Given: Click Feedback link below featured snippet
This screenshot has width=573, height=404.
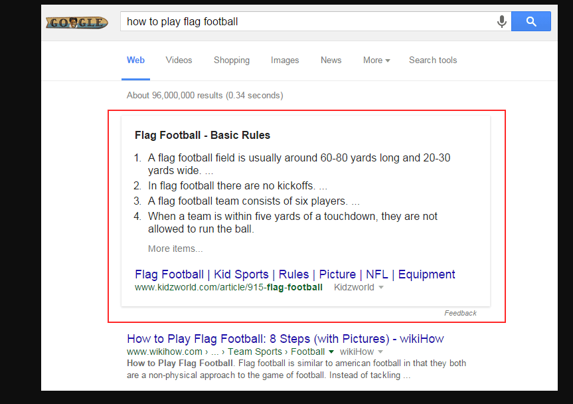Looking at the screenshot, I should [x=460, y=313].
